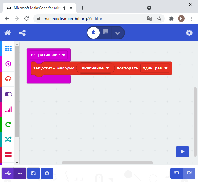Click the workspace vertical scrollbar
The width and height of the screenshot is (198, 182).
point(195,122)
